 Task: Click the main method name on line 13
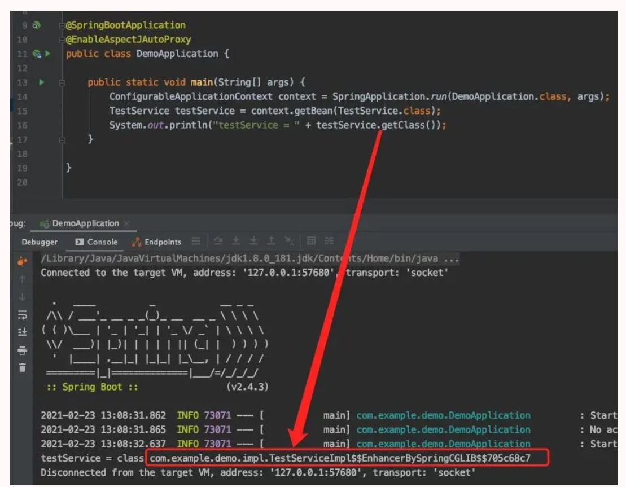point(202,82)
